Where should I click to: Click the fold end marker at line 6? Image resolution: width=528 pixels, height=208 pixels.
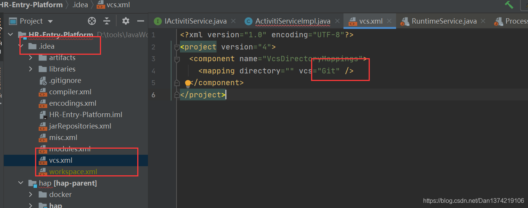(177, 95)
